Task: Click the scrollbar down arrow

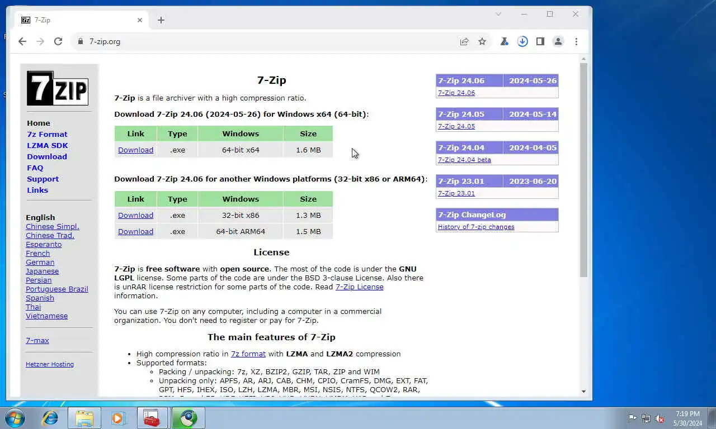Action: 583,392
